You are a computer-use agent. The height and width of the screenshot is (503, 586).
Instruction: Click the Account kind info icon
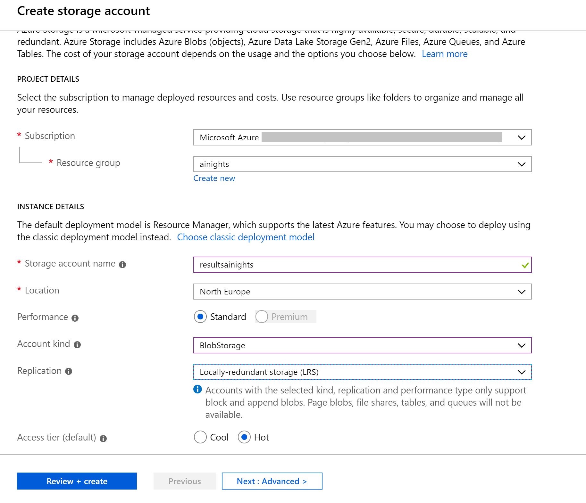[77, 345]
